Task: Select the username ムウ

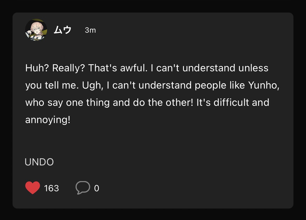Action: [63, 30]
